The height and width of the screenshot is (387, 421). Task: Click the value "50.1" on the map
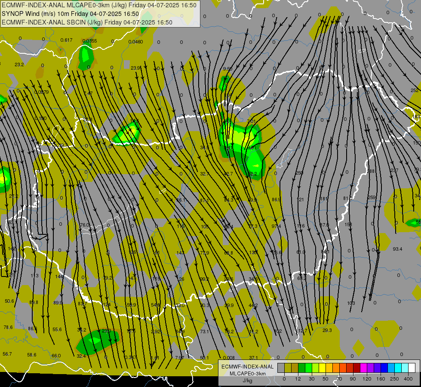coord(204,357)
